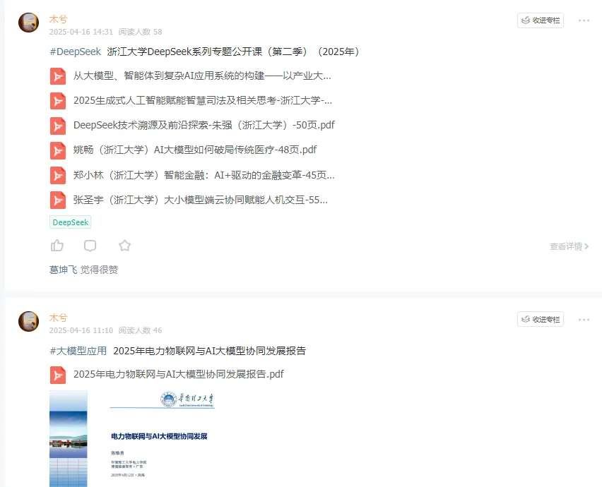
Task: Click the author avatar on the 大模型应用 post
Action: tap(29, 321)
